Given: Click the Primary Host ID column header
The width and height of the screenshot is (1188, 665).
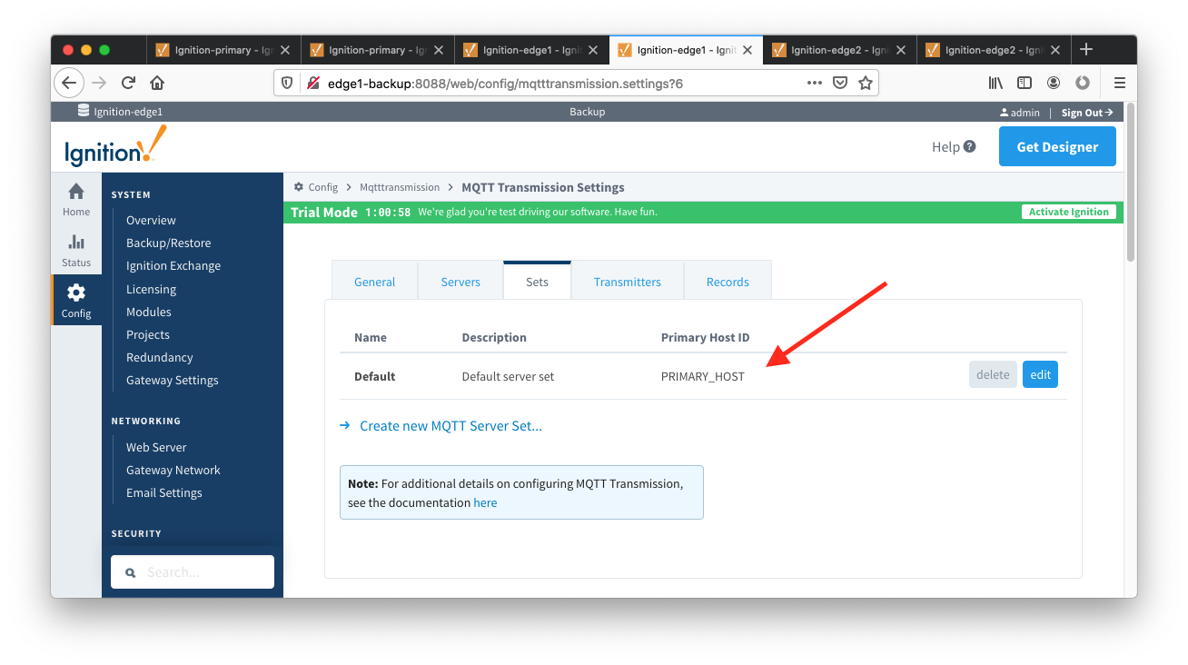Looking at the screenshot, I should coord(705,337).
